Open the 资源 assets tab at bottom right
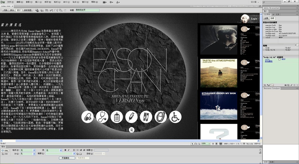Screen dimensions: 299x164 271,162
